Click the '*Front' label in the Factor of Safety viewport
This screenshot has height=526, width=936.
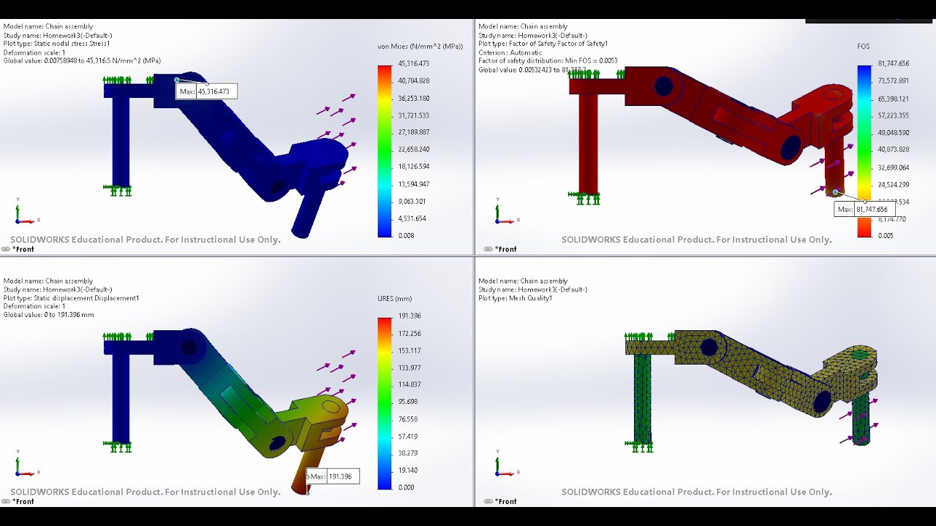pyautogui.click(x=506, y=249)
